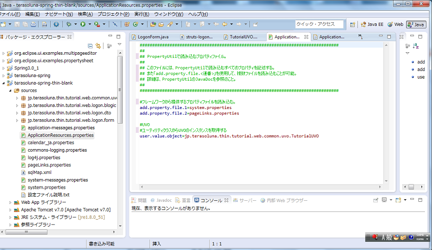Click the Save toolbar icon
The width and height of the screenshot is (432, 250).
(17, 24)
